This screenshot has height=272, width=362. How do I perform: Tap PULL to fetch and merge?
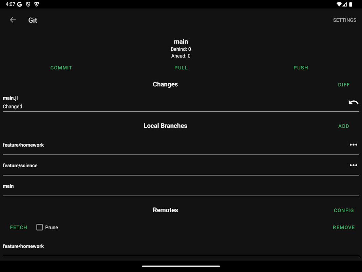[181, 68]
